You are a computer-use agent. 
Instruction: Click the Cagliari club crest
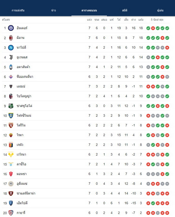pos(11,213)
